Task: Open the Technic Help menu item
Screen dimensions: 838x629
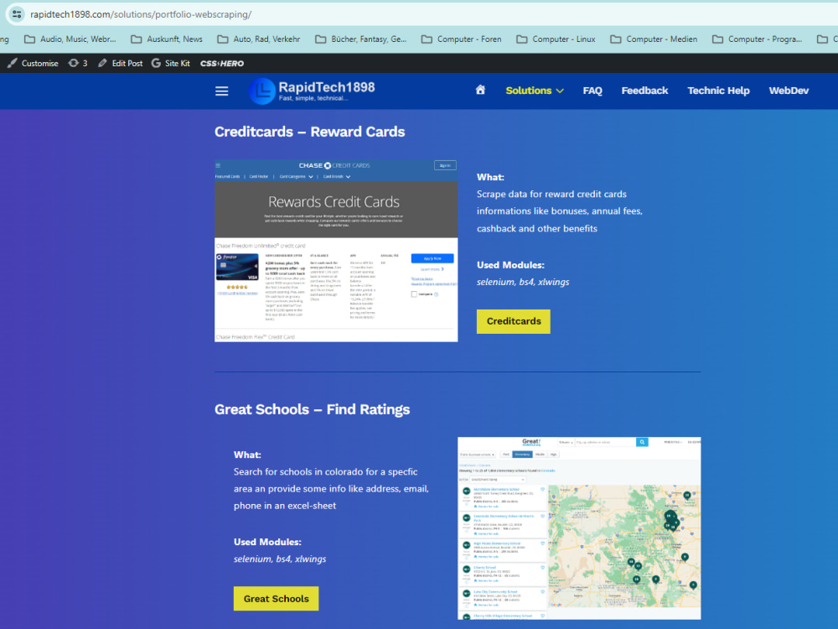Action: [718, 91]
